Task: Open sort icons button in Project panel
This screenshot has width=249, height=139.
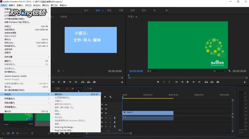Action: coord(32,133)
